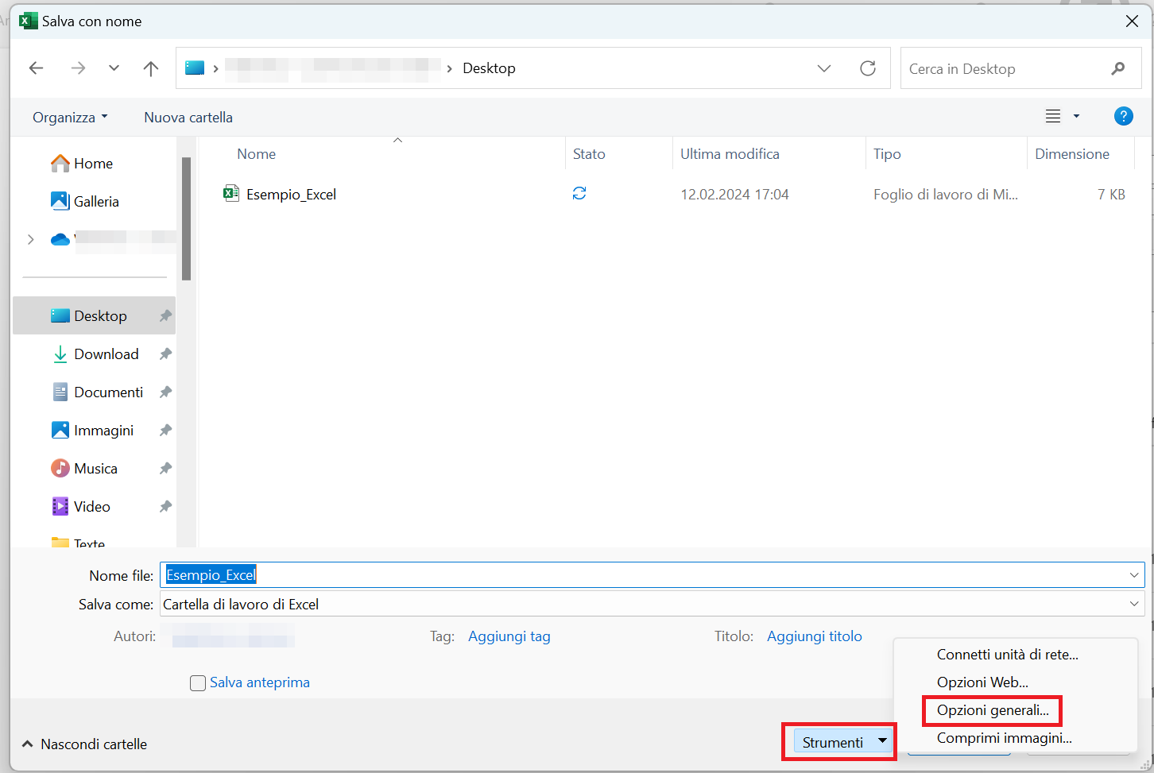Expand the OneDrive tree node

[31, 239]
